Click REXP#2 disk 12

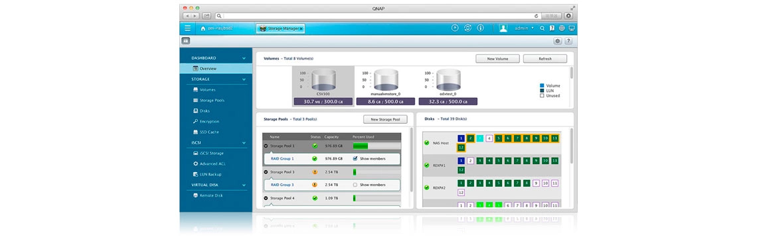461,193
